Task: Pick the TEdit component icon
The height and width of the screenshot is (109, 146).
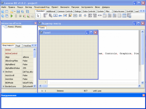Action: click(65, 16)
